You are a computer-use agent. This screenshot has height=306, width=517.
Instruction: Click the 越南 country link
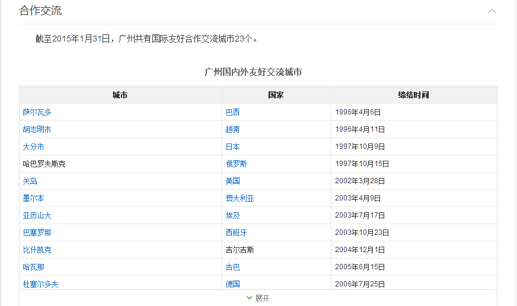(x=233, y=129)
